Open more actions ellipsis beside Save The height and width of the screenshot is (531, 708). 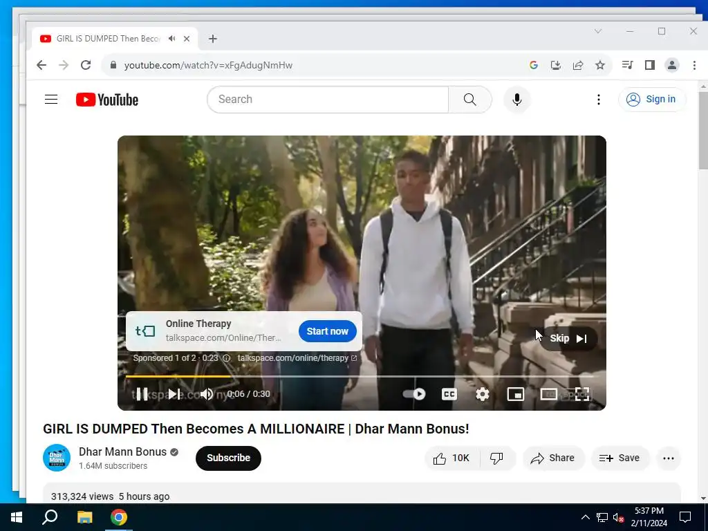669,458
